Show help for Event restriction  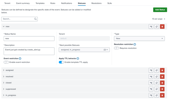(x=20, y=58)
